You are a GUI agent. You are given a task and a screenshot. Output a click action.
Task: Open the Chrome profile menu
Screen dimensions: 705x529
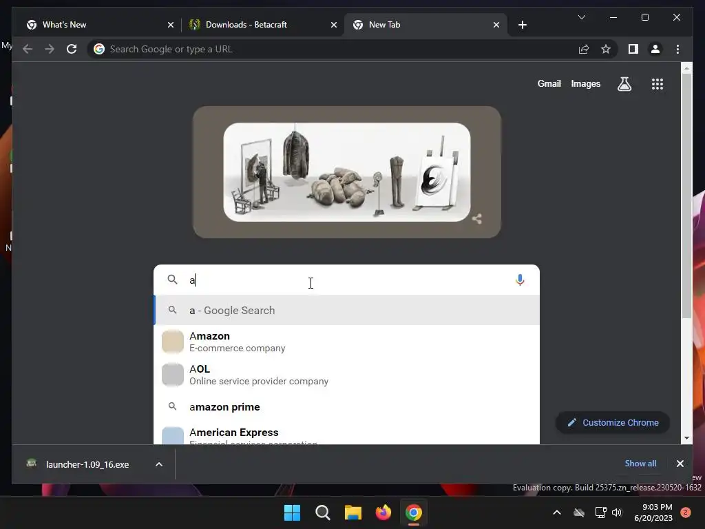pos(655,49)
